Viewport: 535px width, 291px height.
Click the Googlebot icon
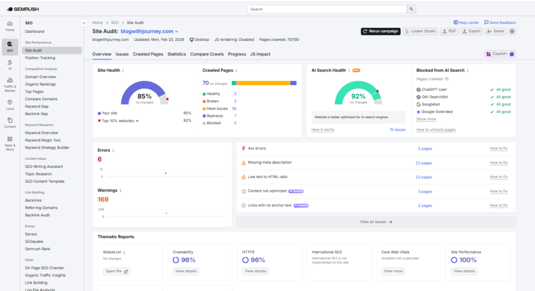418,104
